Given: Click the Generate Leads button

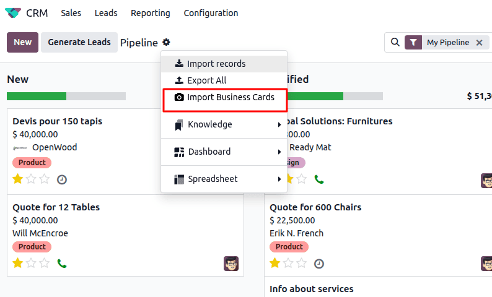Looking at the screenshot, I should pyautogui.click(x=79, y=42).
